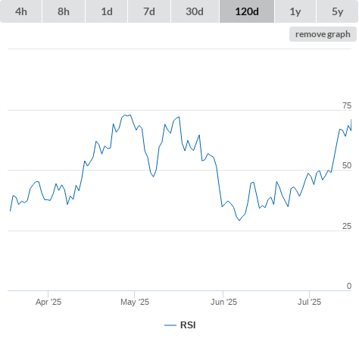Show the 1y time range
The height and width of the screenshot is (345, 359).
(295, 11)
